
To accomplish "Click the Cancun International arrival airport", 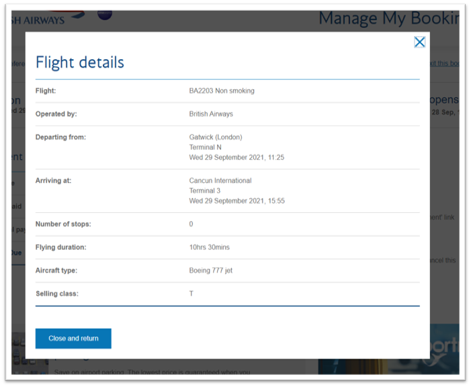I will [220, 181].
